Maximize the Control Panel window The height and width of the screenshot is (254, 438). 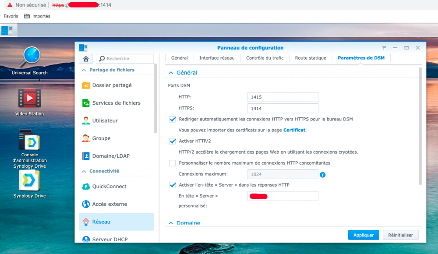(x=406, y=48)
